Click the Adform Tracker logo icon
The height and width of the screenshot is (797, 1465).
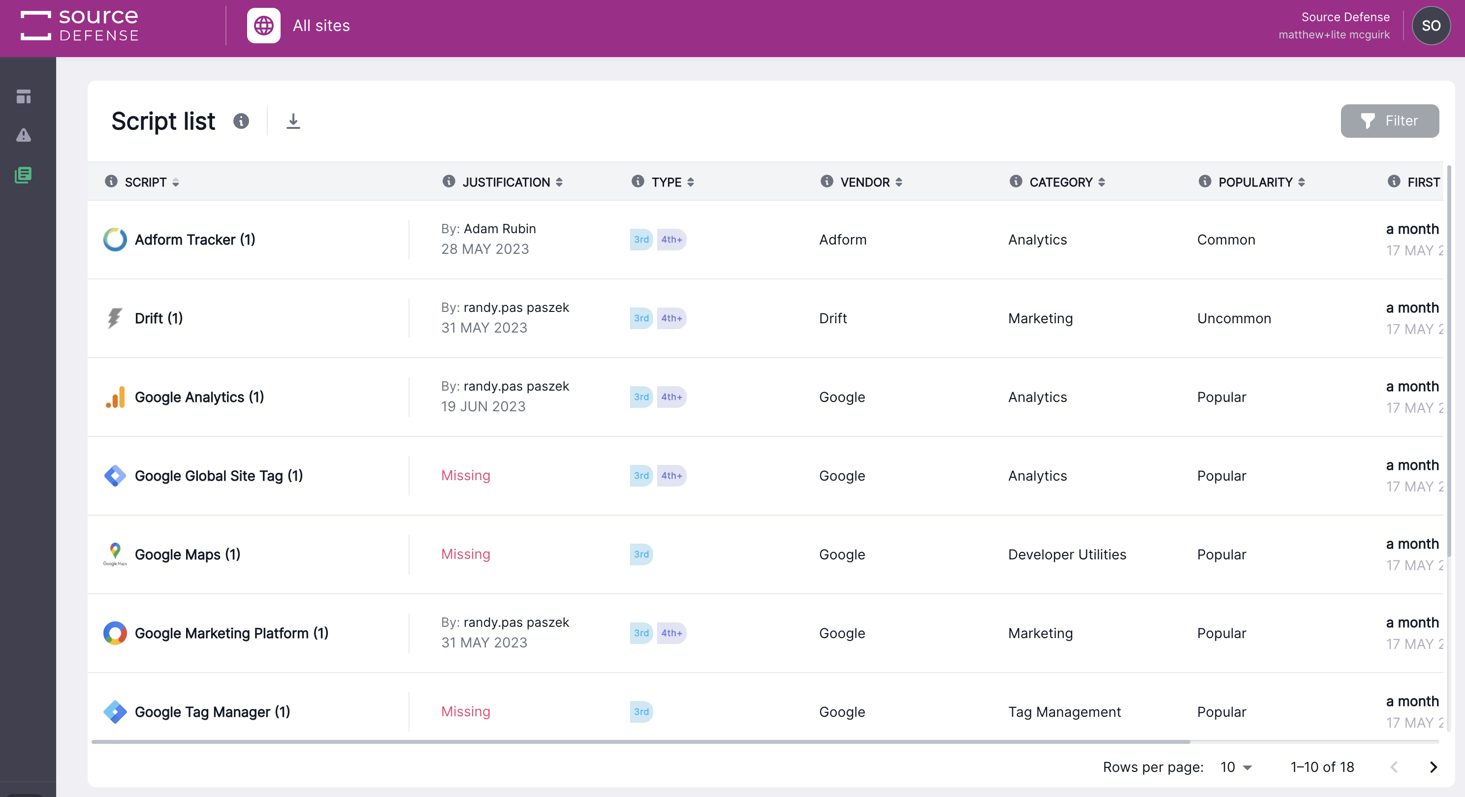(x=115, y=239)
